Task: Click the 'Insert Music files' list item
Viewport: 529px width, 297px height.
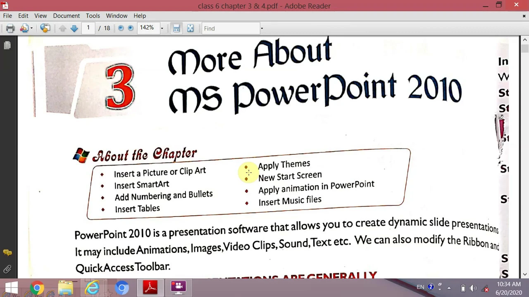Action: tap(290, 201)
